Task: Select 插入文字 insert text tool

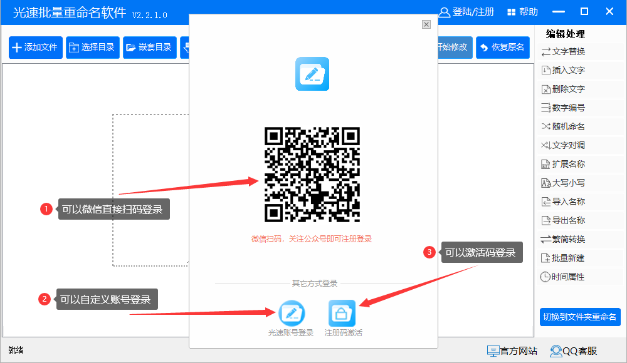Action: [564, 70]
